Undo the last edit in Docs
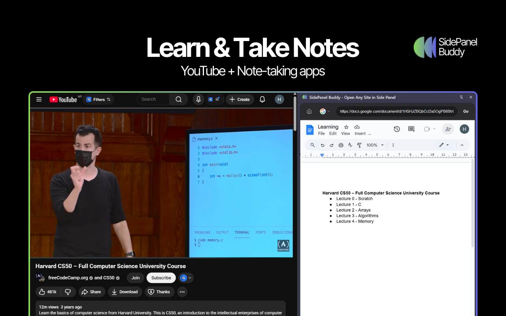 click(323, 145)
